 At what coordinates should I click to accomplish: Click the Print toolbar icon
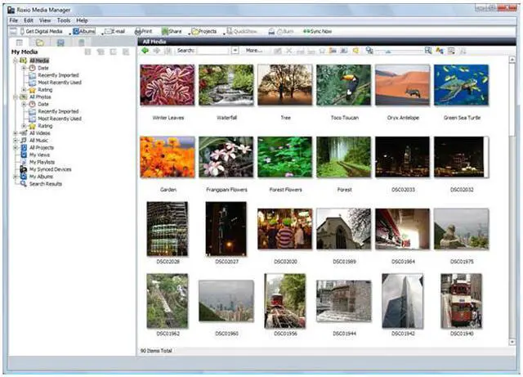click(x=144, y=31)
